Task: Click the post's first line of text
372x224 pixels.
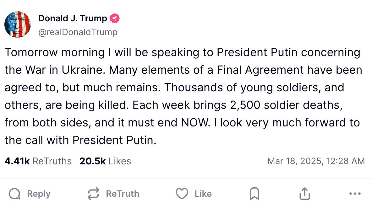Action: tap(182, 52)
